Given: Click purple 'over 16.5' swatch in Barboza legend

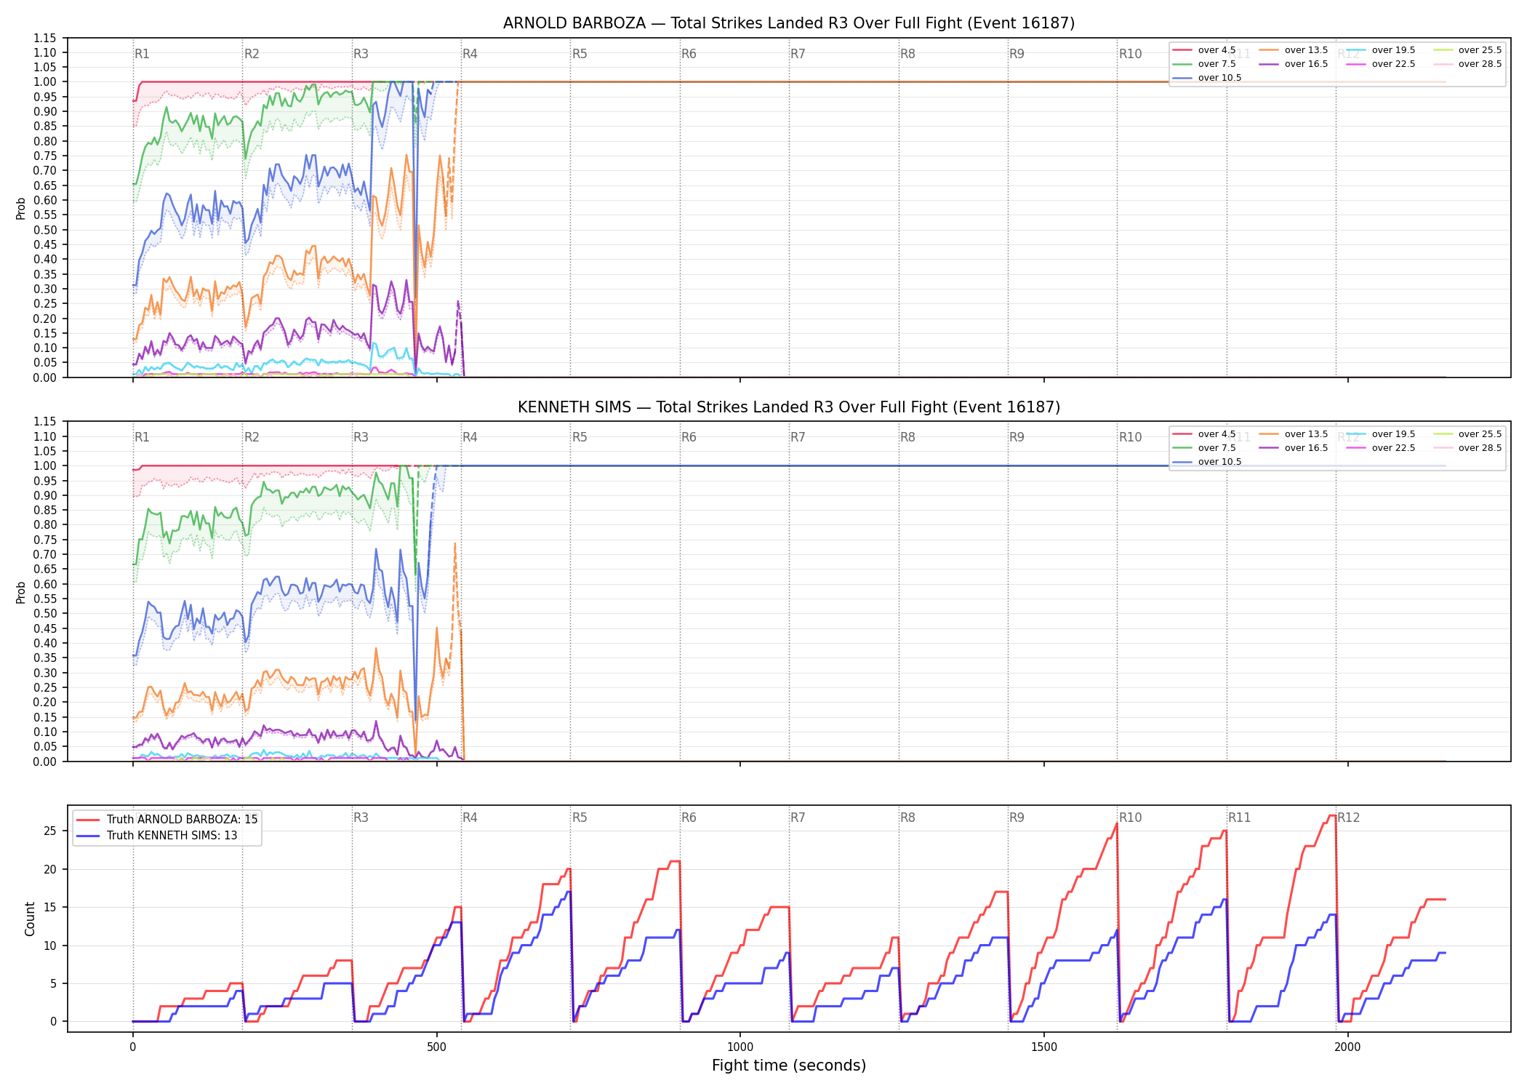Looking at the screenshot, I should (1269, 64).
